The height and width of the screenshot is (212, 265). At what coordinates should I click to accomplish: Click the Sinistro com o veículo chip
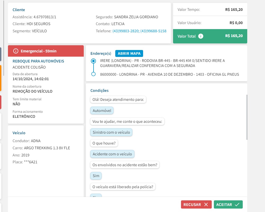(111, 132)
